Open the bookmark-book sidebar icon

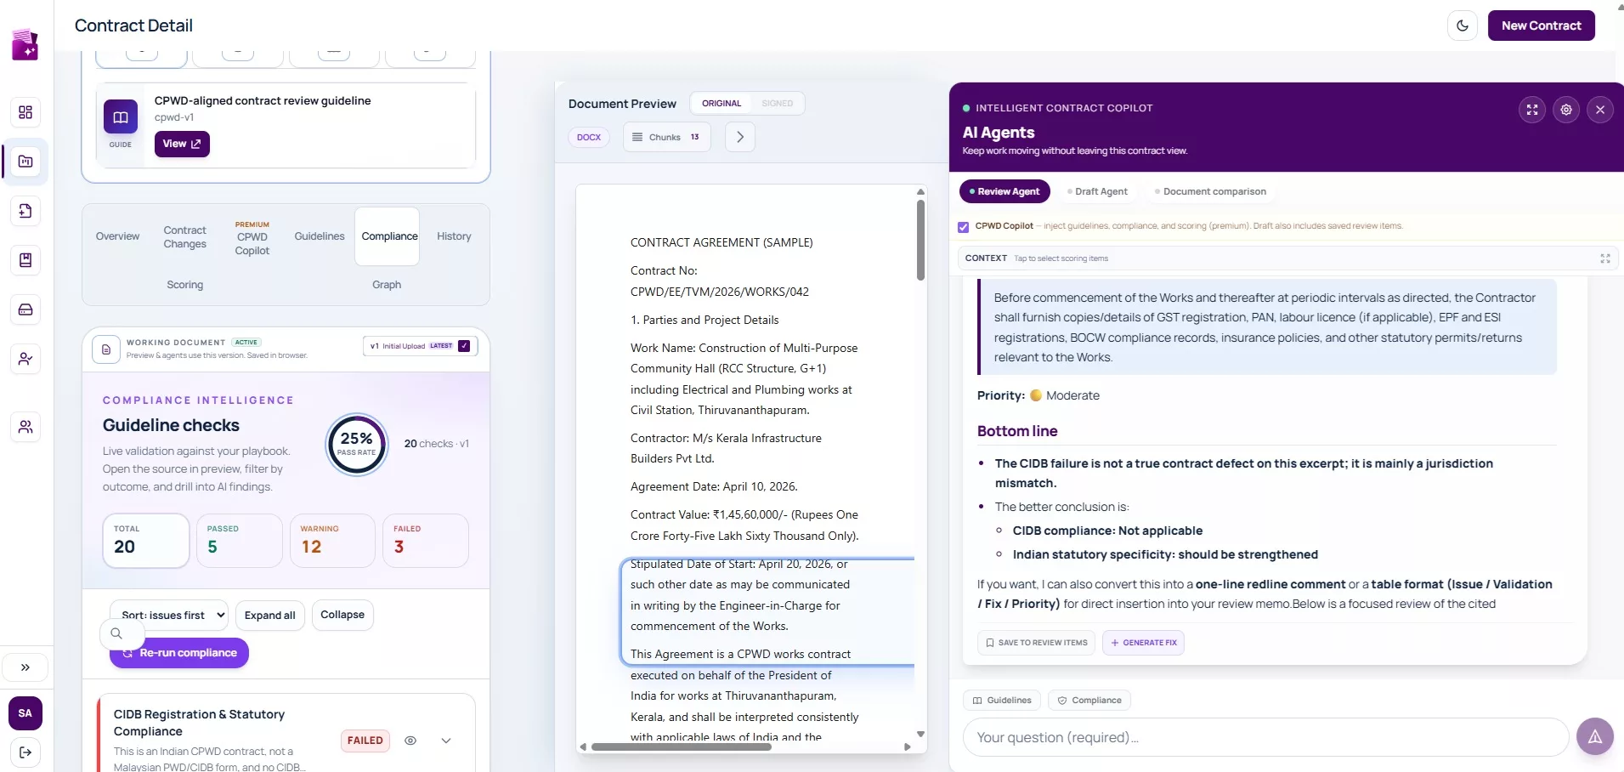[x=25, y=260]
